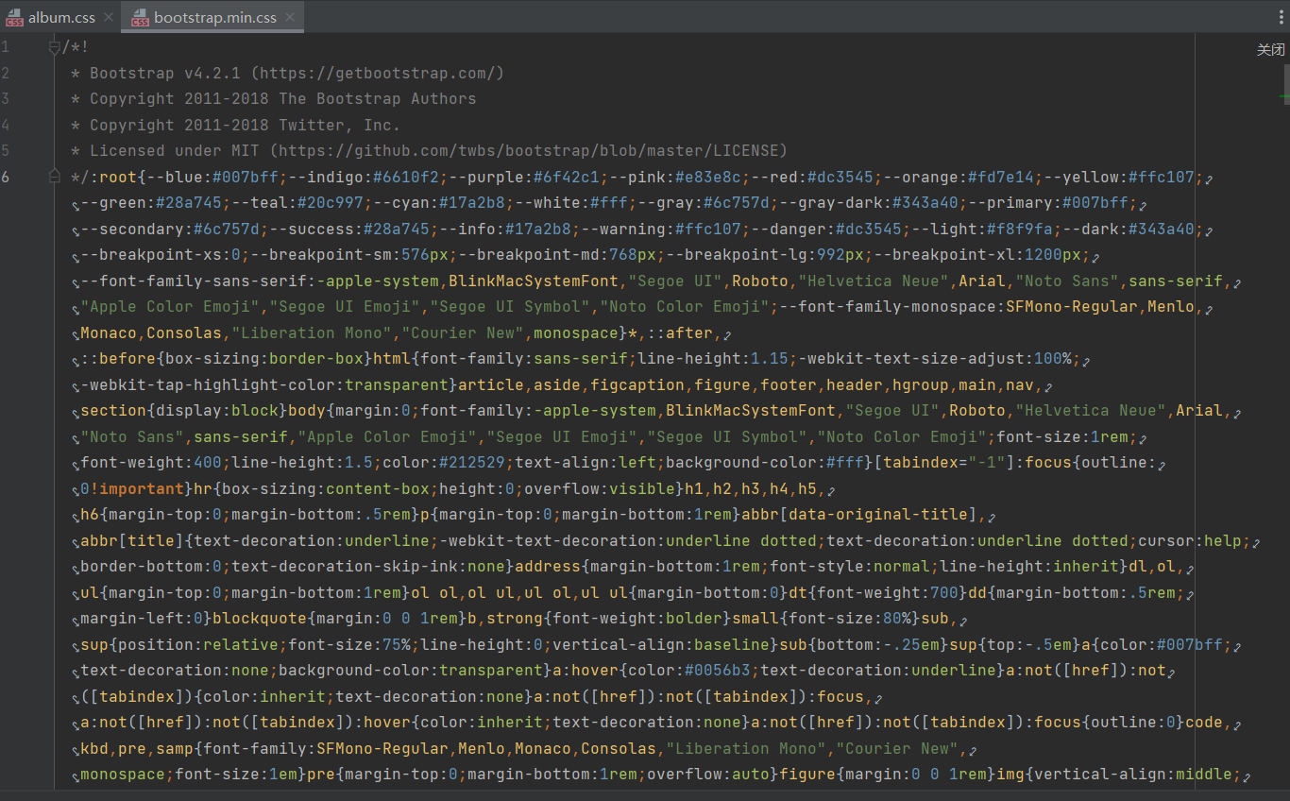Click the 'address' selector text
The height and width of the screenshot is (801, 1290).
548,566
